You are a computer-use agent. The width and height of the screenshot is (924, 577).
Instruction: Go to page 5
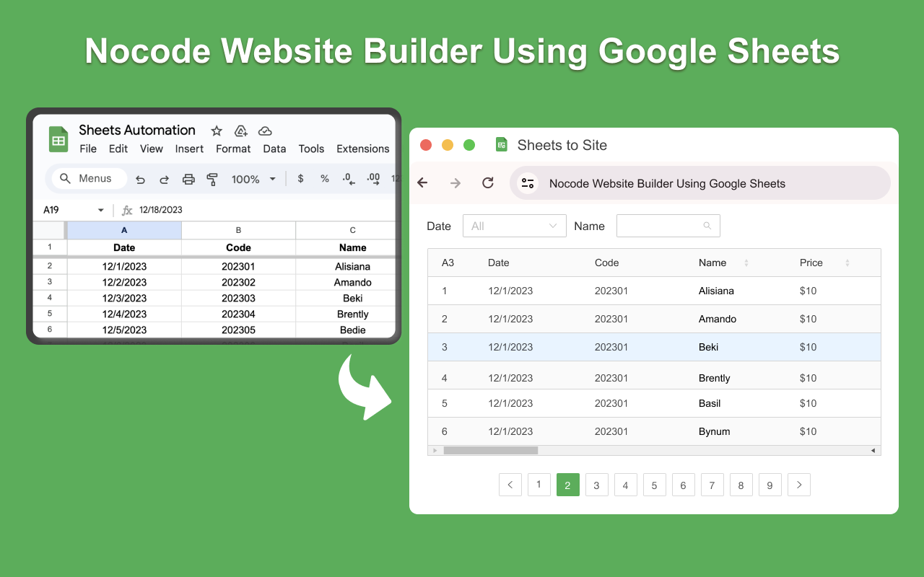coord(655,485)
